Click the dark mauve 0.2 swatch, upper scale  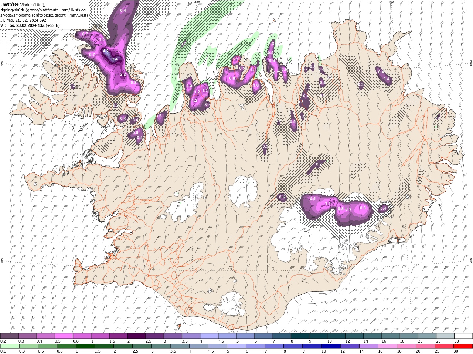9,336
